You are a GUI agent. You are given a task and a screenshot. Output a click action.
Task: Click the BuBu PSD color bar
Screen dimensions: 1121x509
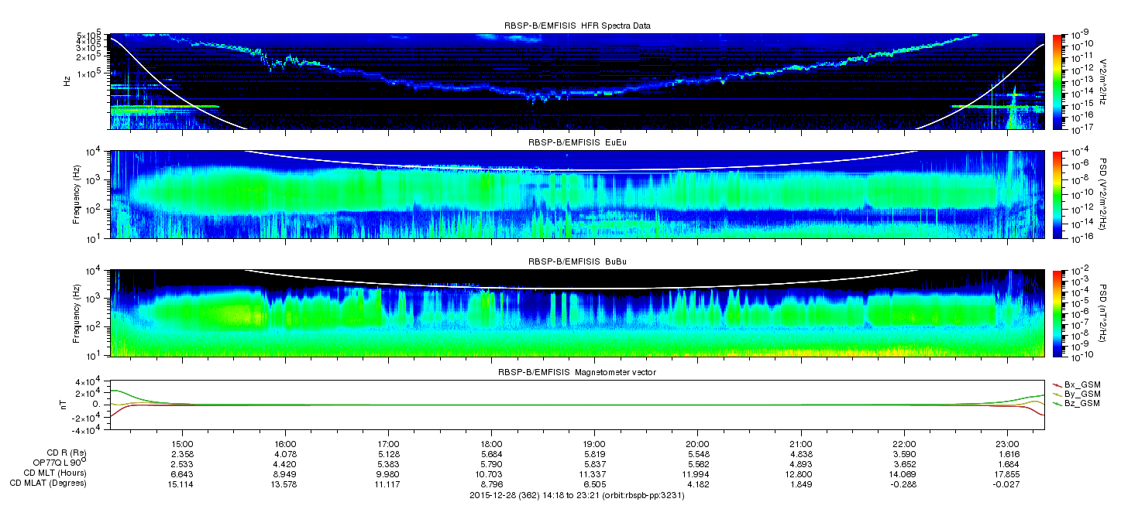[x=1058, y=313]
